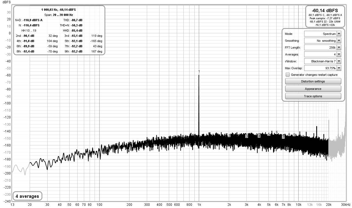The width and height of the screenshot is (352, 208).
Task: Click the HHD value -85,4 dB
Action: 77,30
